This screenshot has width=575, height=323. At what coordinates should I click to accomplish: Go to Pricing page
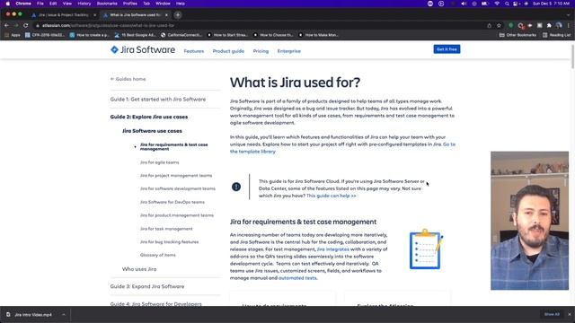pos(261,51)
